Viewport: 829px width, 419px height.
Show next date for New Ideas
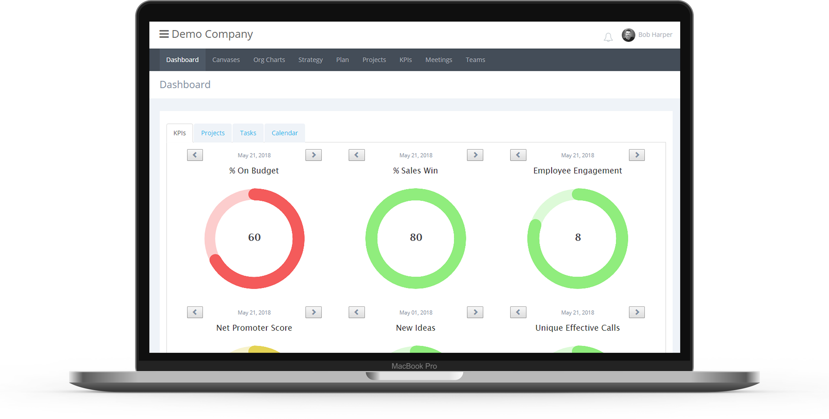475,312
